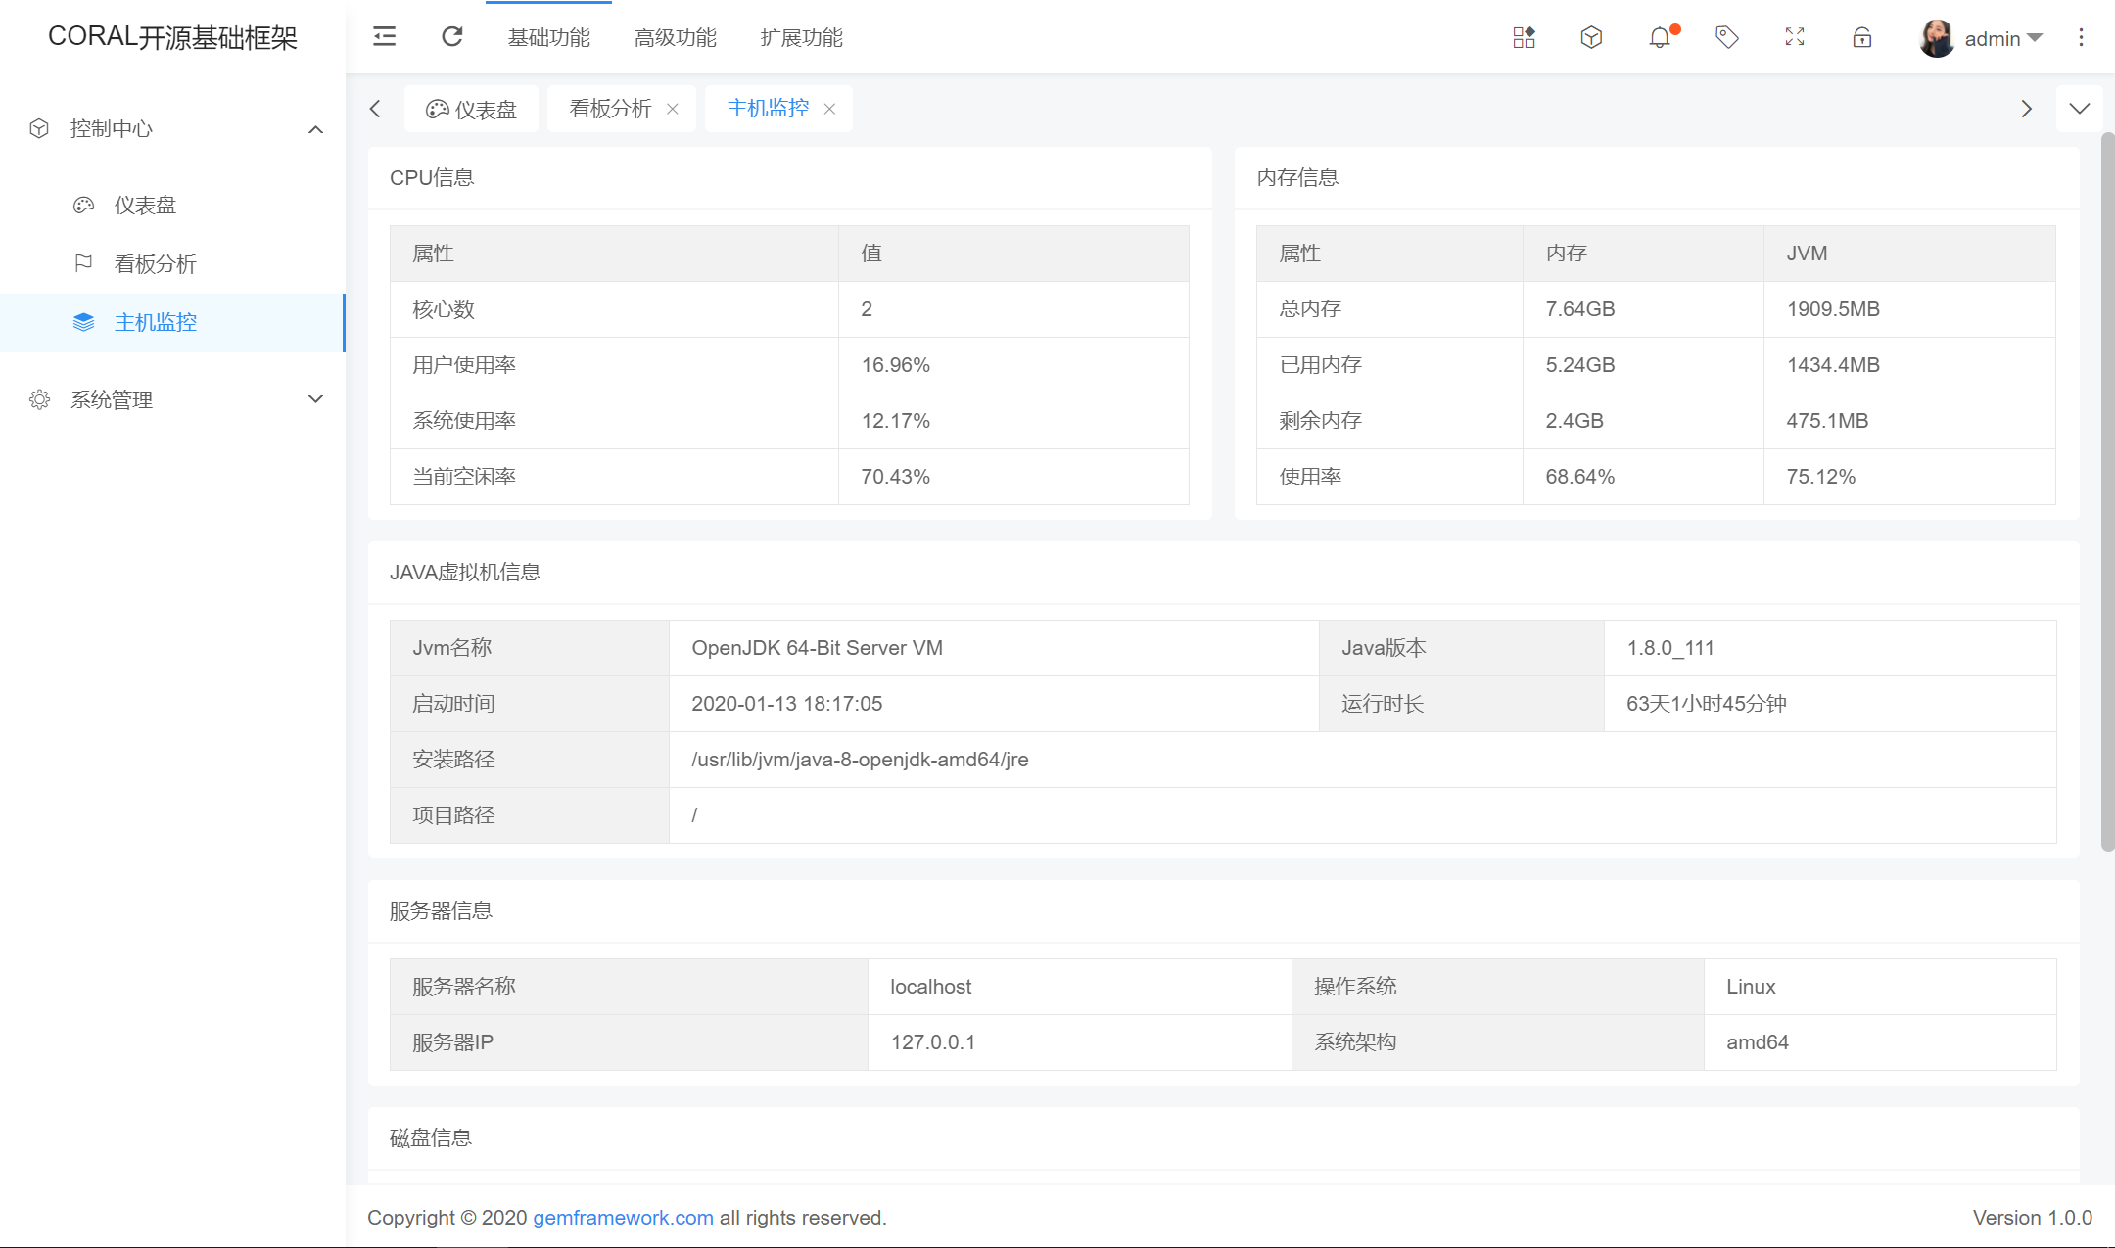Close the 看板分析 tab

[x=673, y=109]
